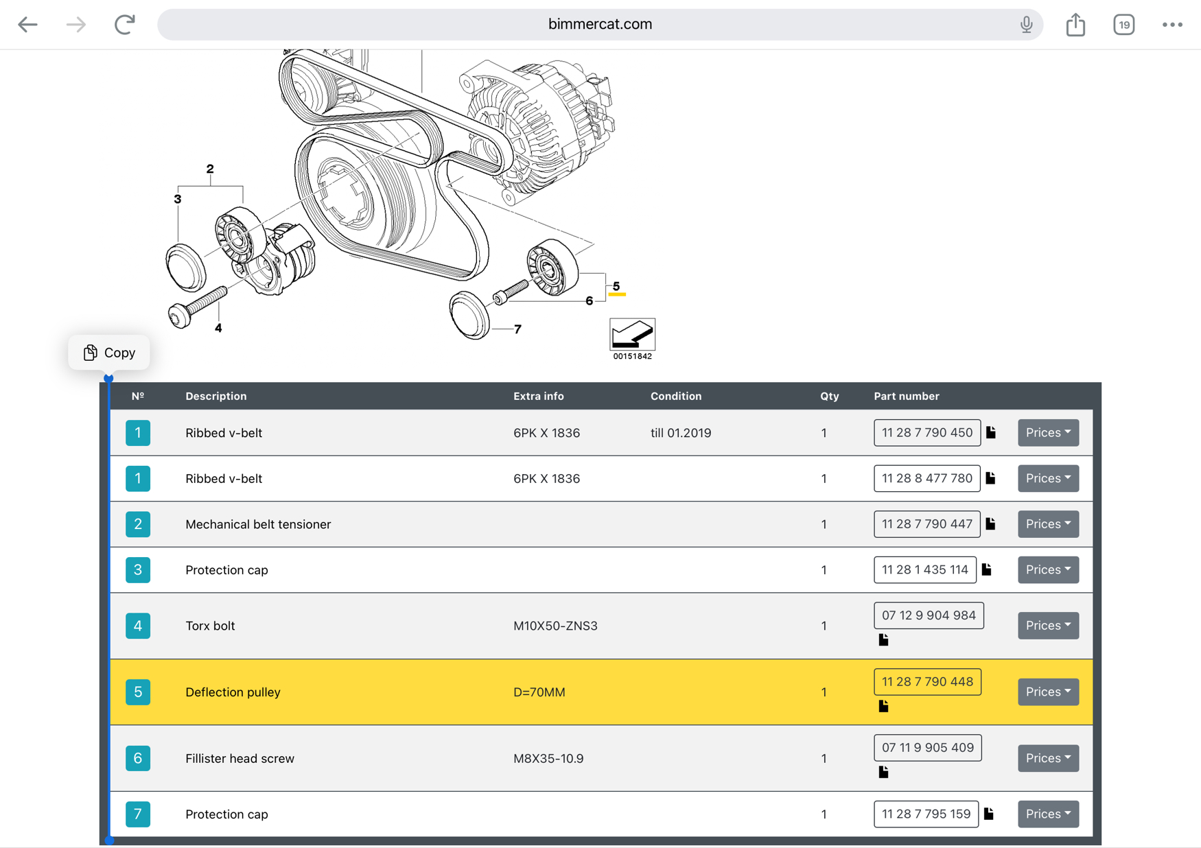Go forward to the next page
The image size is (1201, 848).
[76, 25]
